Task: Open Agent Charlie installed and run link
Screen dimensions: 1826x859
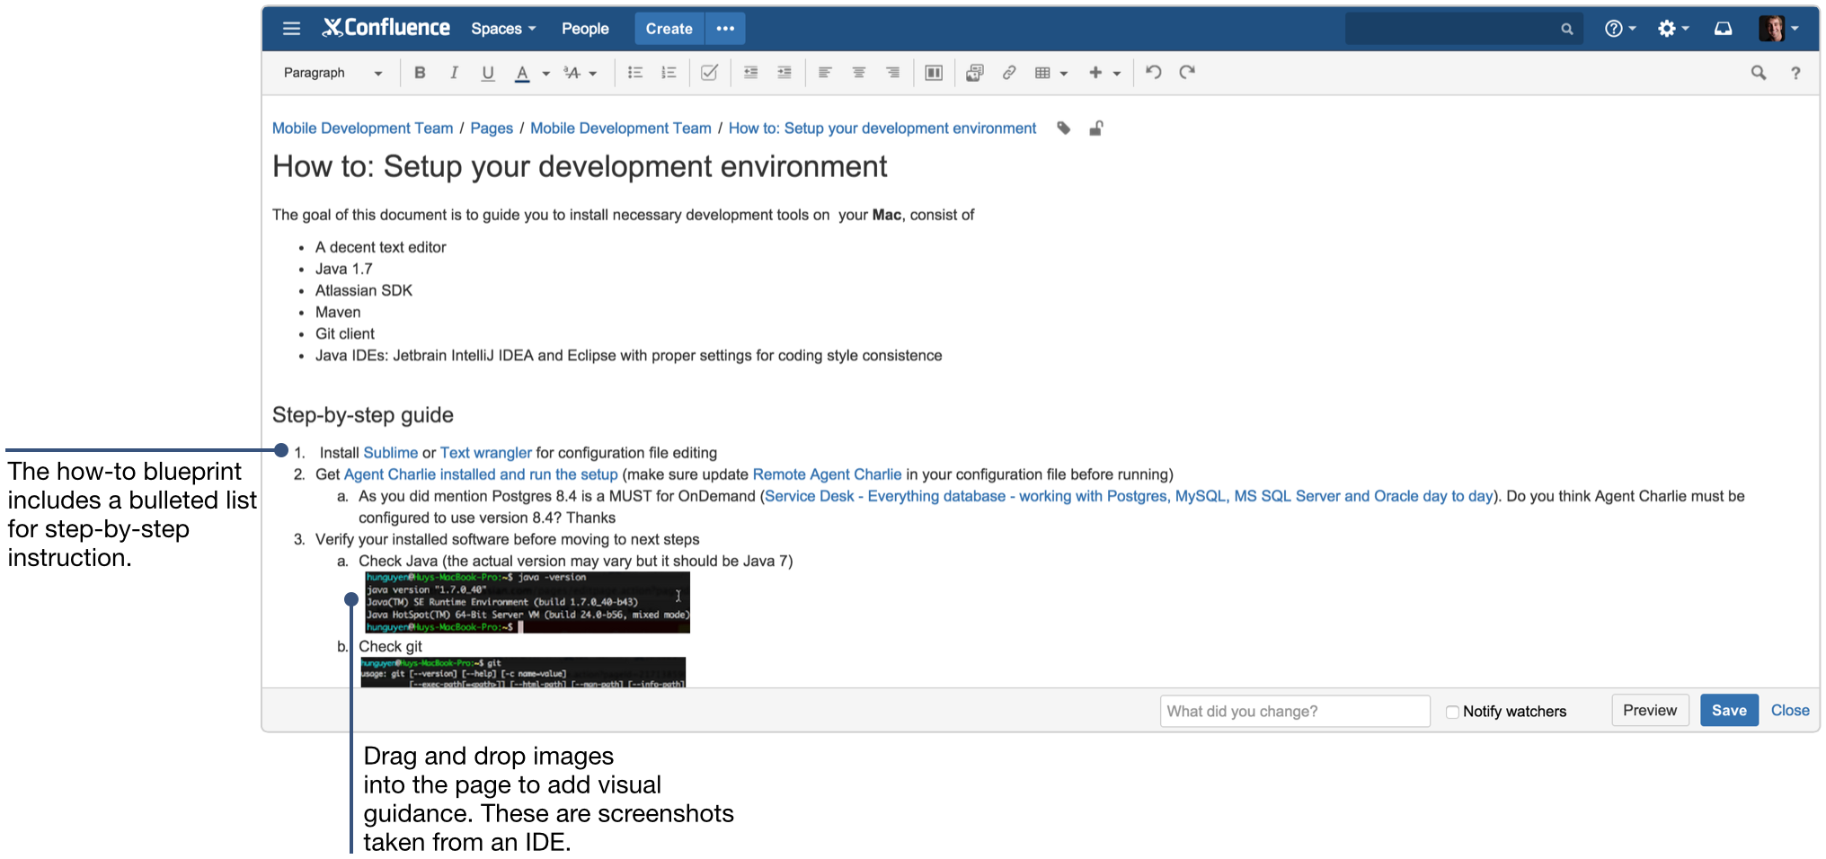Action: [481, 474]
